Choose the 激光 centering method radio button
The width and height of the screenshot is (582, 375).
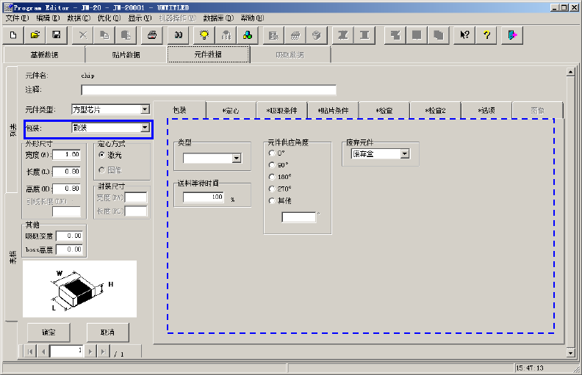coord(101,156)
